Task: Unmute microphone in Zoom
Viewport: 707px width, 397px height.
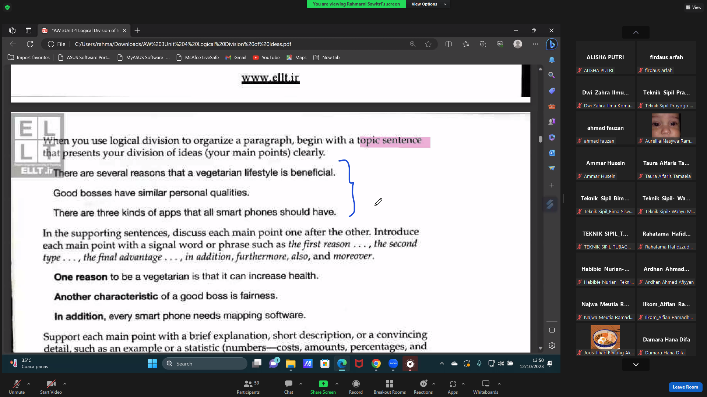Action: (x=17, y=387)
